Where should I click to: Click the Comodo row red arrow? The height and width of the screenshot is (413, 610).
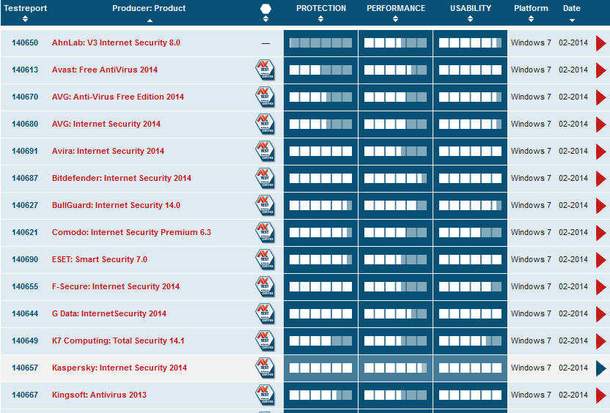coord(601,233)
